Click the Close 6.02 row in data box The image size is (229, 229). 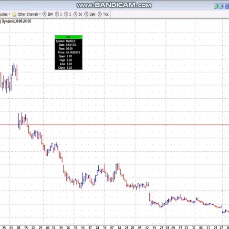(65, 68)
